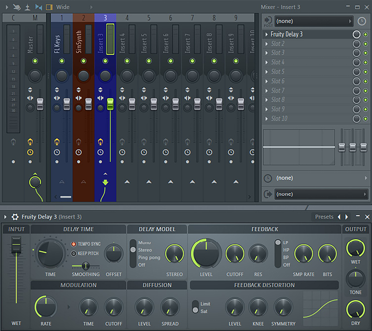The height and width of the screenshot is (331, 372).
Task: Open the Presets menu in plugin
Action: 324,217
